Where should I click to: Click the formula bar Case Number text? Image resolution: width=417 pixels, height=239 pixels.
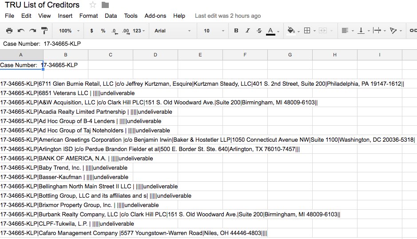[42, 44]
